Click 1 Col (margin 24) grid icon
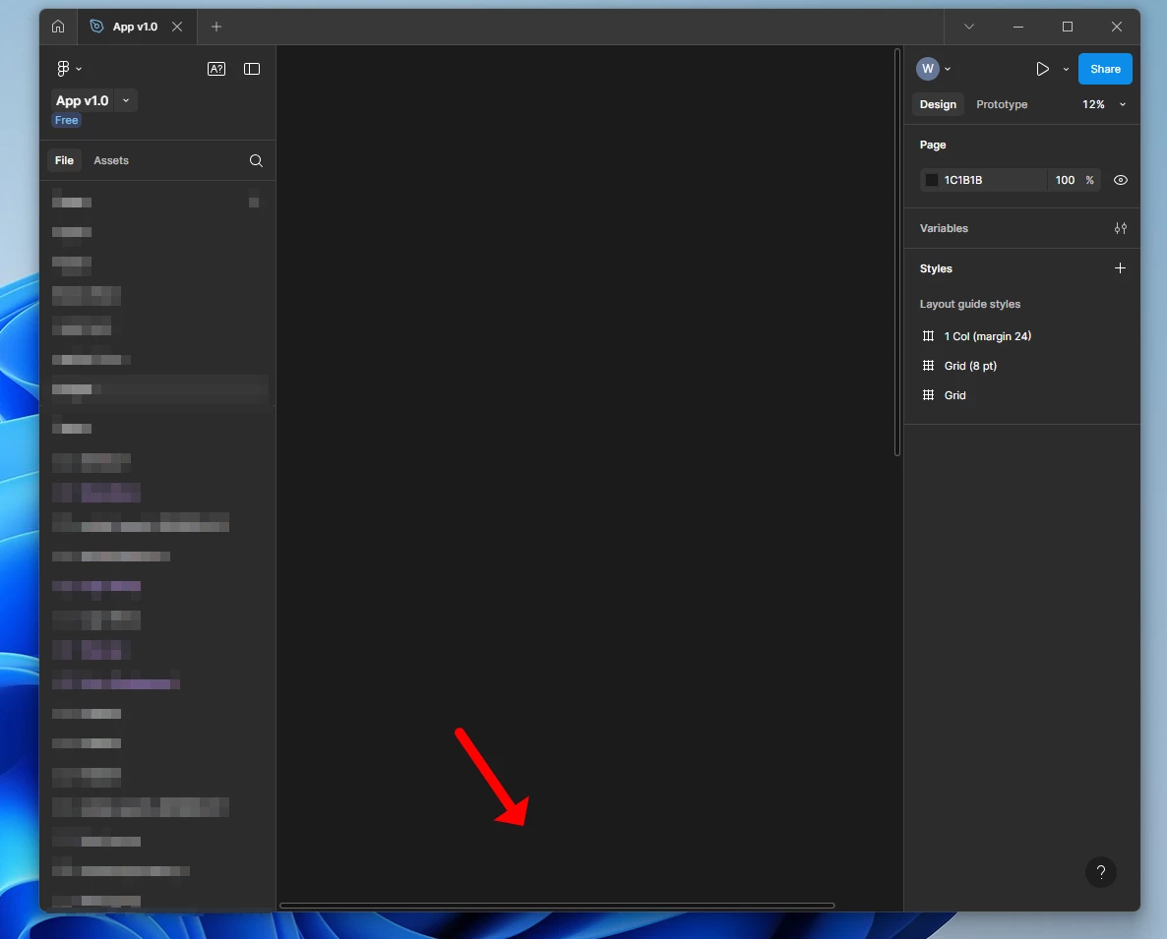The height and width of the screenshot is (939, 1167). coord(928,336)
